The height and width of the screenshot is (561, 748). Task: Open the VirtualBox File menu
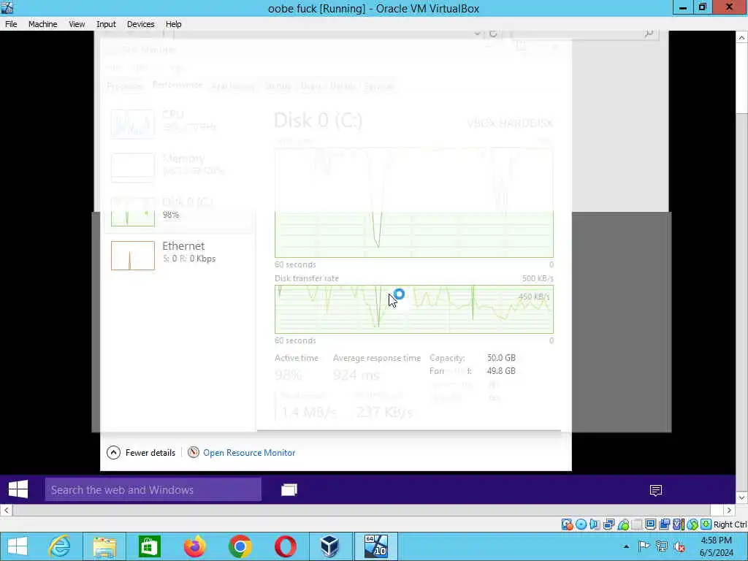(11, 24)
